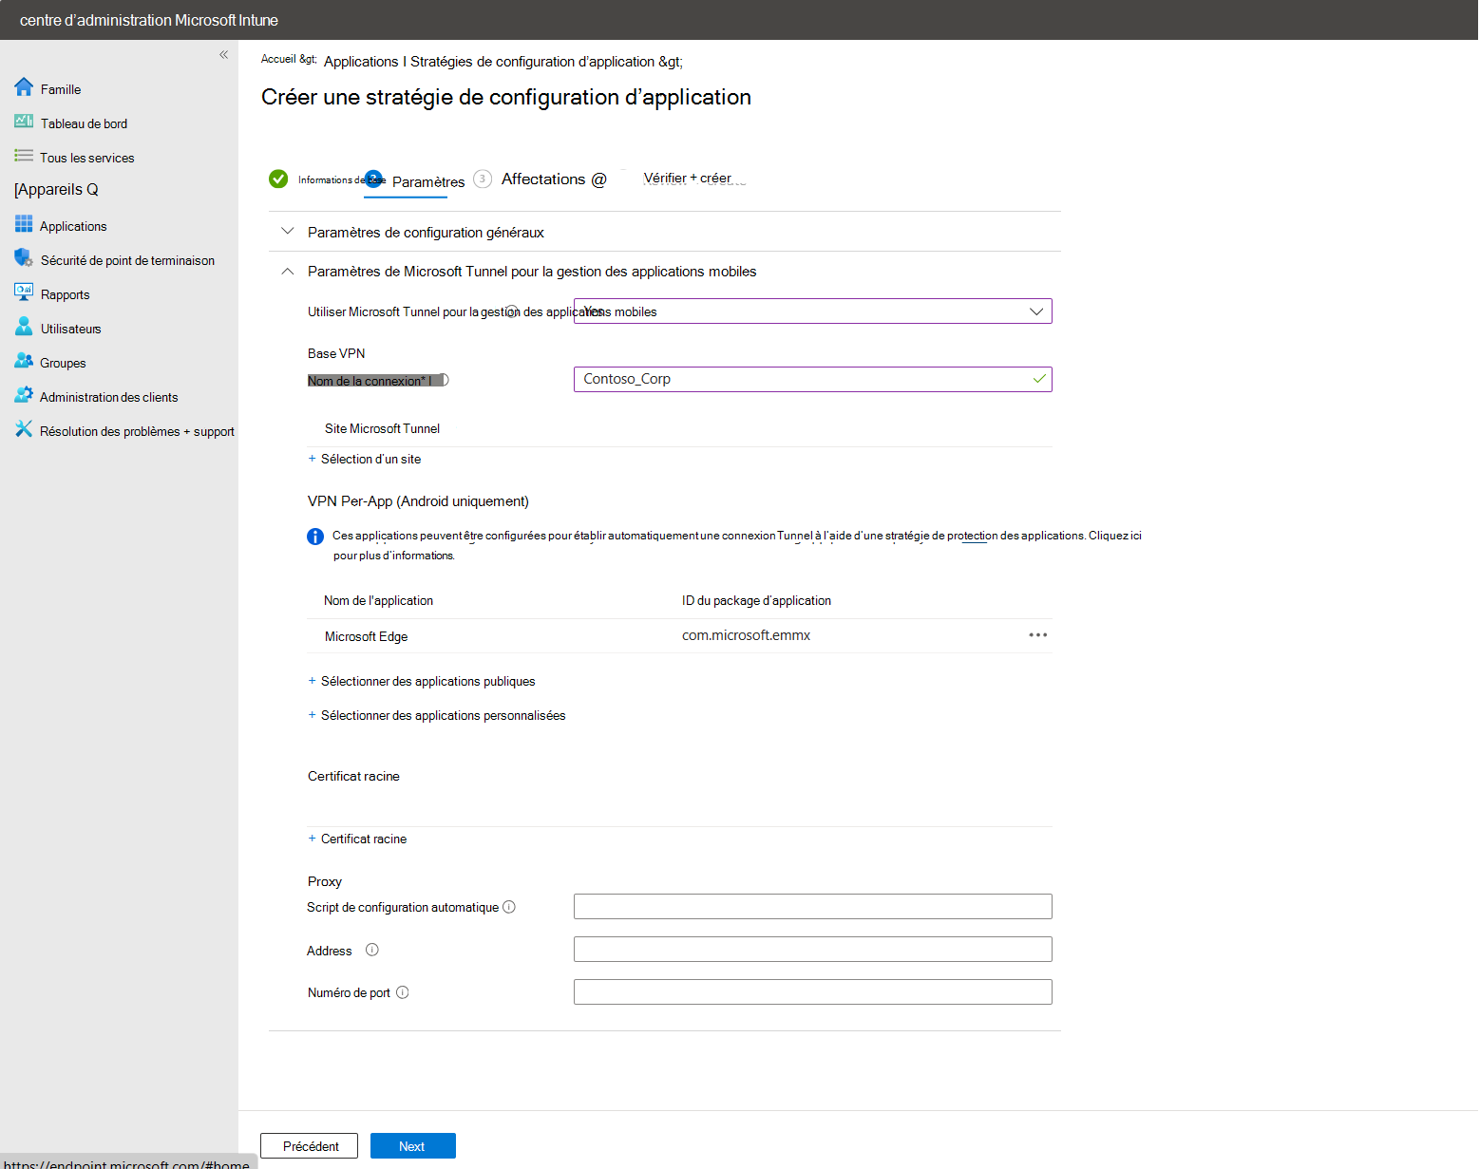
Task: Click the Nom de la connexion field with Contoso_Corp
Action: point(813,379)
